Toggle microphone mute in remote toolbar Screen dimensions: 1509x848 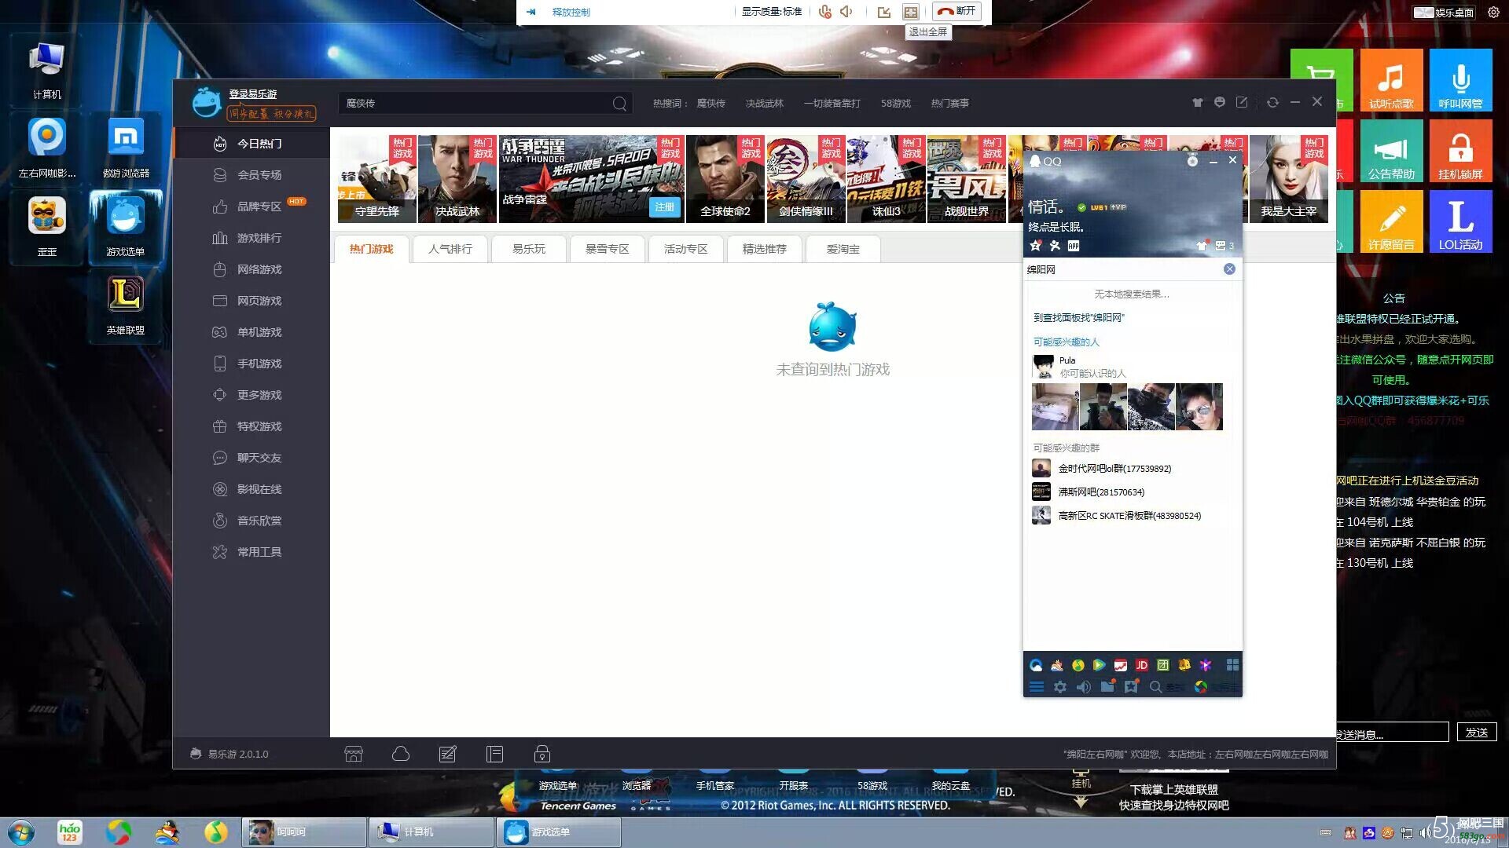[x=824, y=12]
